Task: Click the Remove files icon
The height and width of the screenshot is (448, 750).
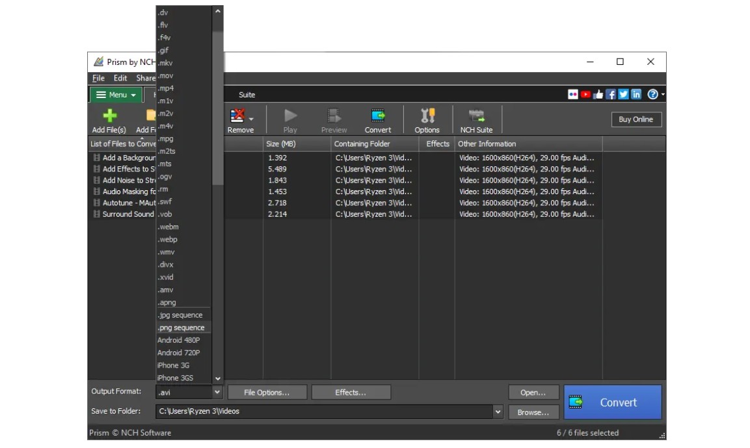Action: pyautogui.click(x=237, y=116)
